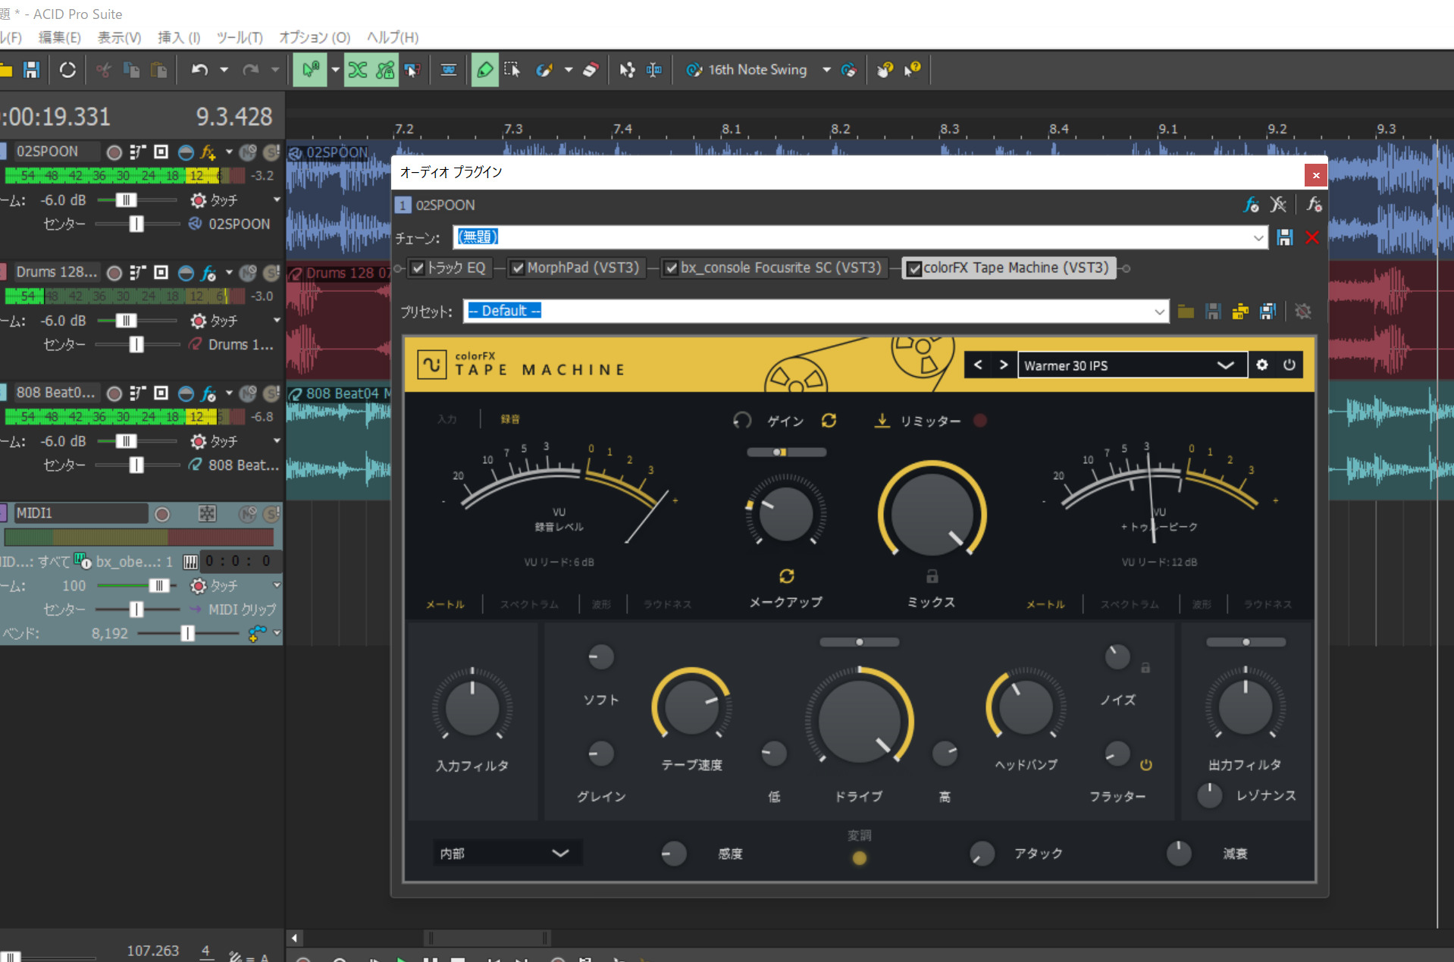The image size is (1454, 962).
Task: Open the 内部 sidechain source dropdown
Action: click(x=507, y=854)
